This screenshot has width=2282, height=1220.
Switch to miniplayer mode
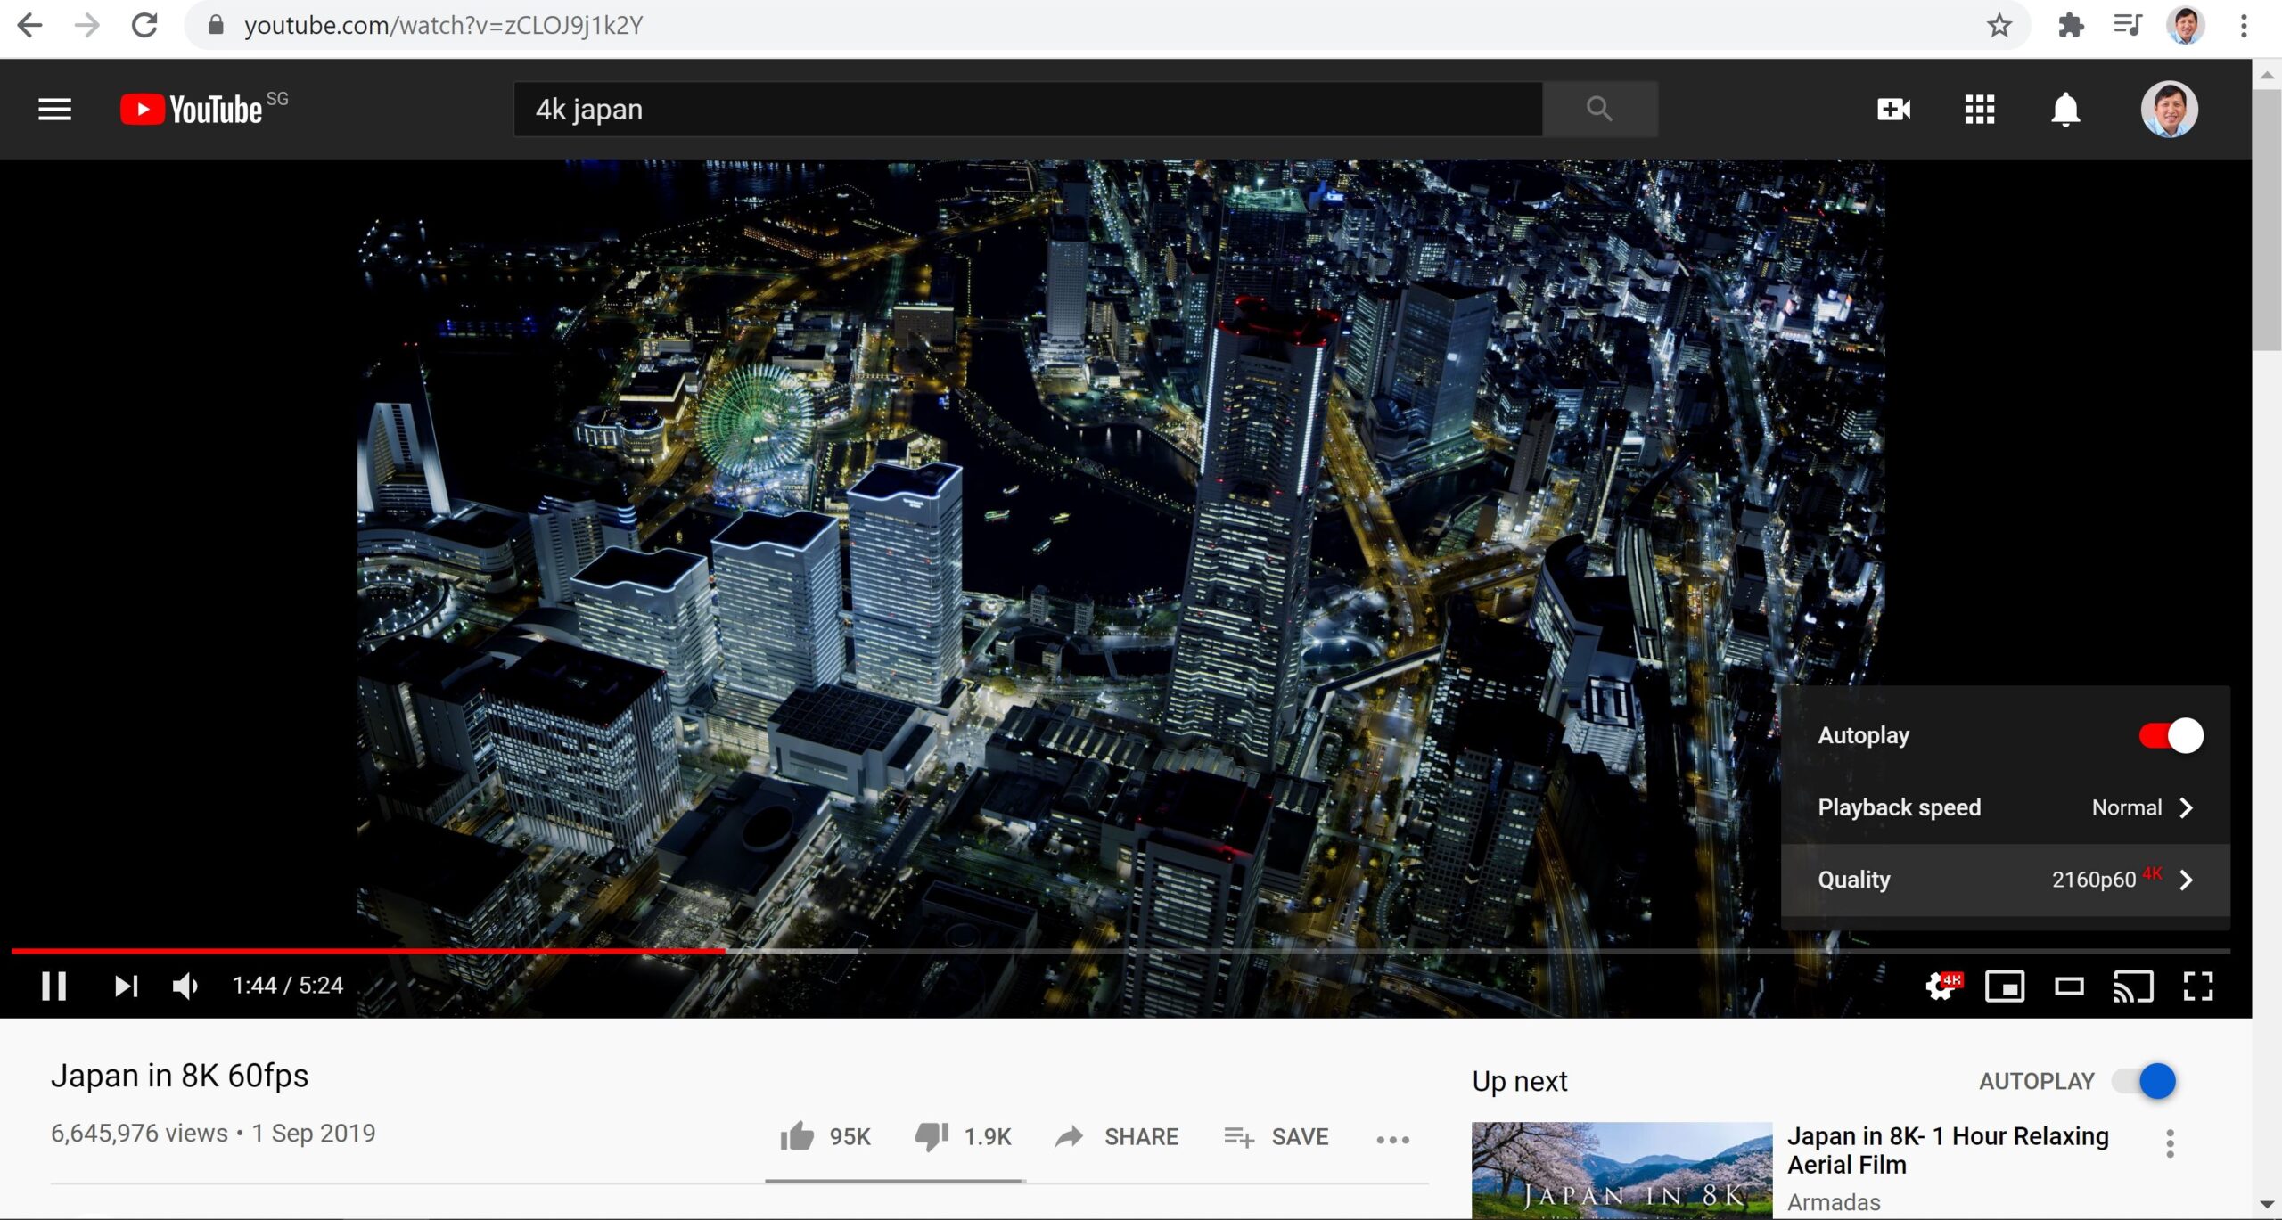(x=2006, y=986)
